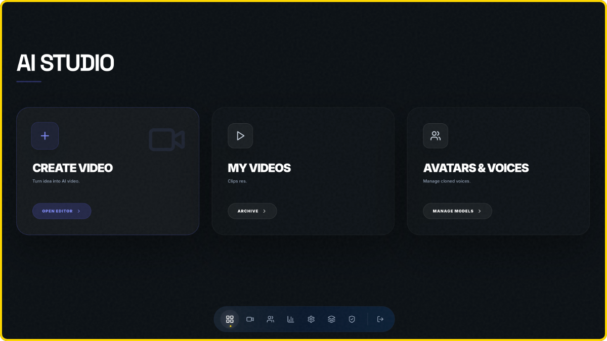Click the AI Studio page title
The width and height of the screenshot is (607, 341).
click(x=65, y=63)
